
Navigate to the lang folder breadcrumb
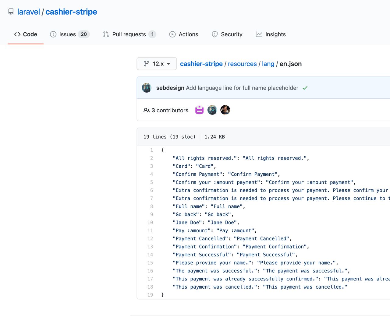click(x=268, y=64)
